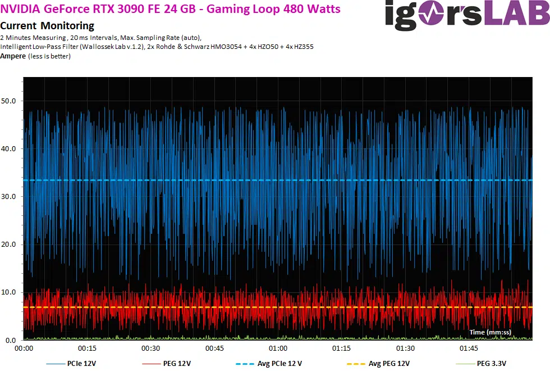Click the 40.0 y-axis label

8,149
